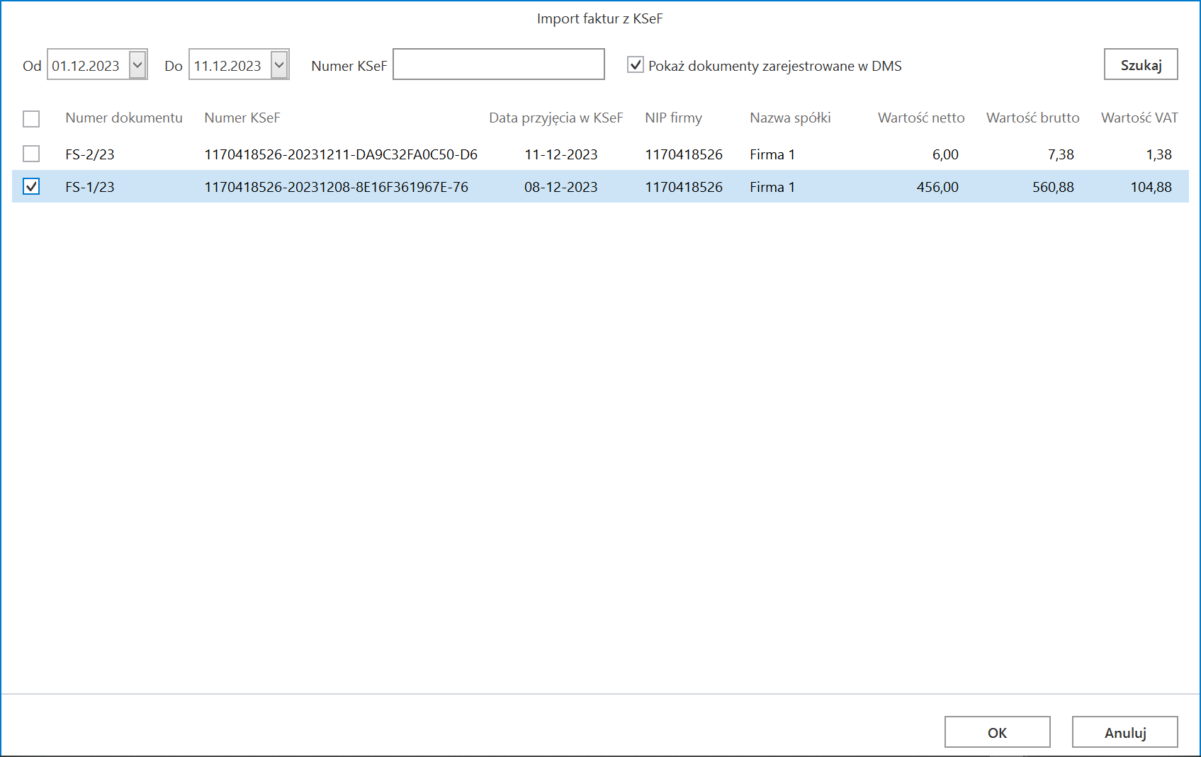
Task: Sort by Data przyjęcia w KSeF header
Action: pos(556,118)
